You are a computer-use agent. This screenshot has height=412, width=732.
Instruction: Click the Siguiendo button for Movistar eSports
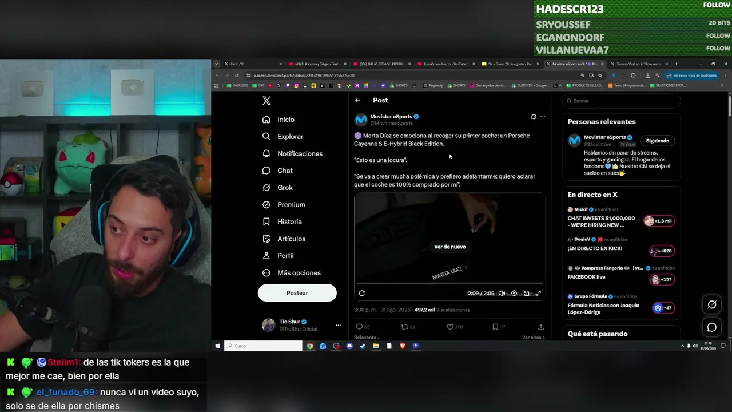658,141
